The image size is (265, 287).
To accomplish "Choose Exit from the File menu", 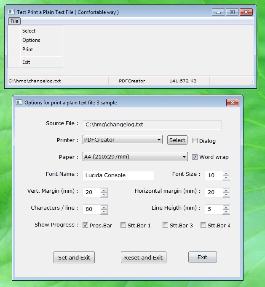I will [x=26, y=62].
